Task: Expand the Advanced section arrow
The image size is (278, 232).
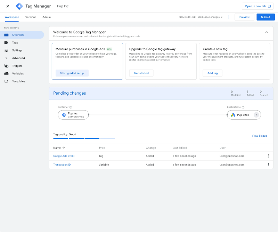Action: (6, 58)
